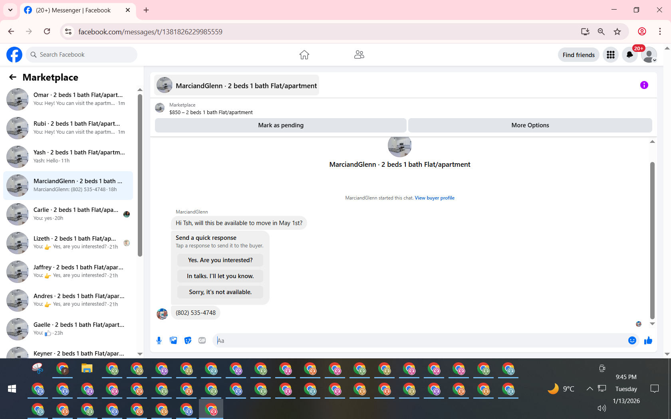Open the Lizeth conversation
This screenshot has width=671, height=419.
click(x=68, y=243)
